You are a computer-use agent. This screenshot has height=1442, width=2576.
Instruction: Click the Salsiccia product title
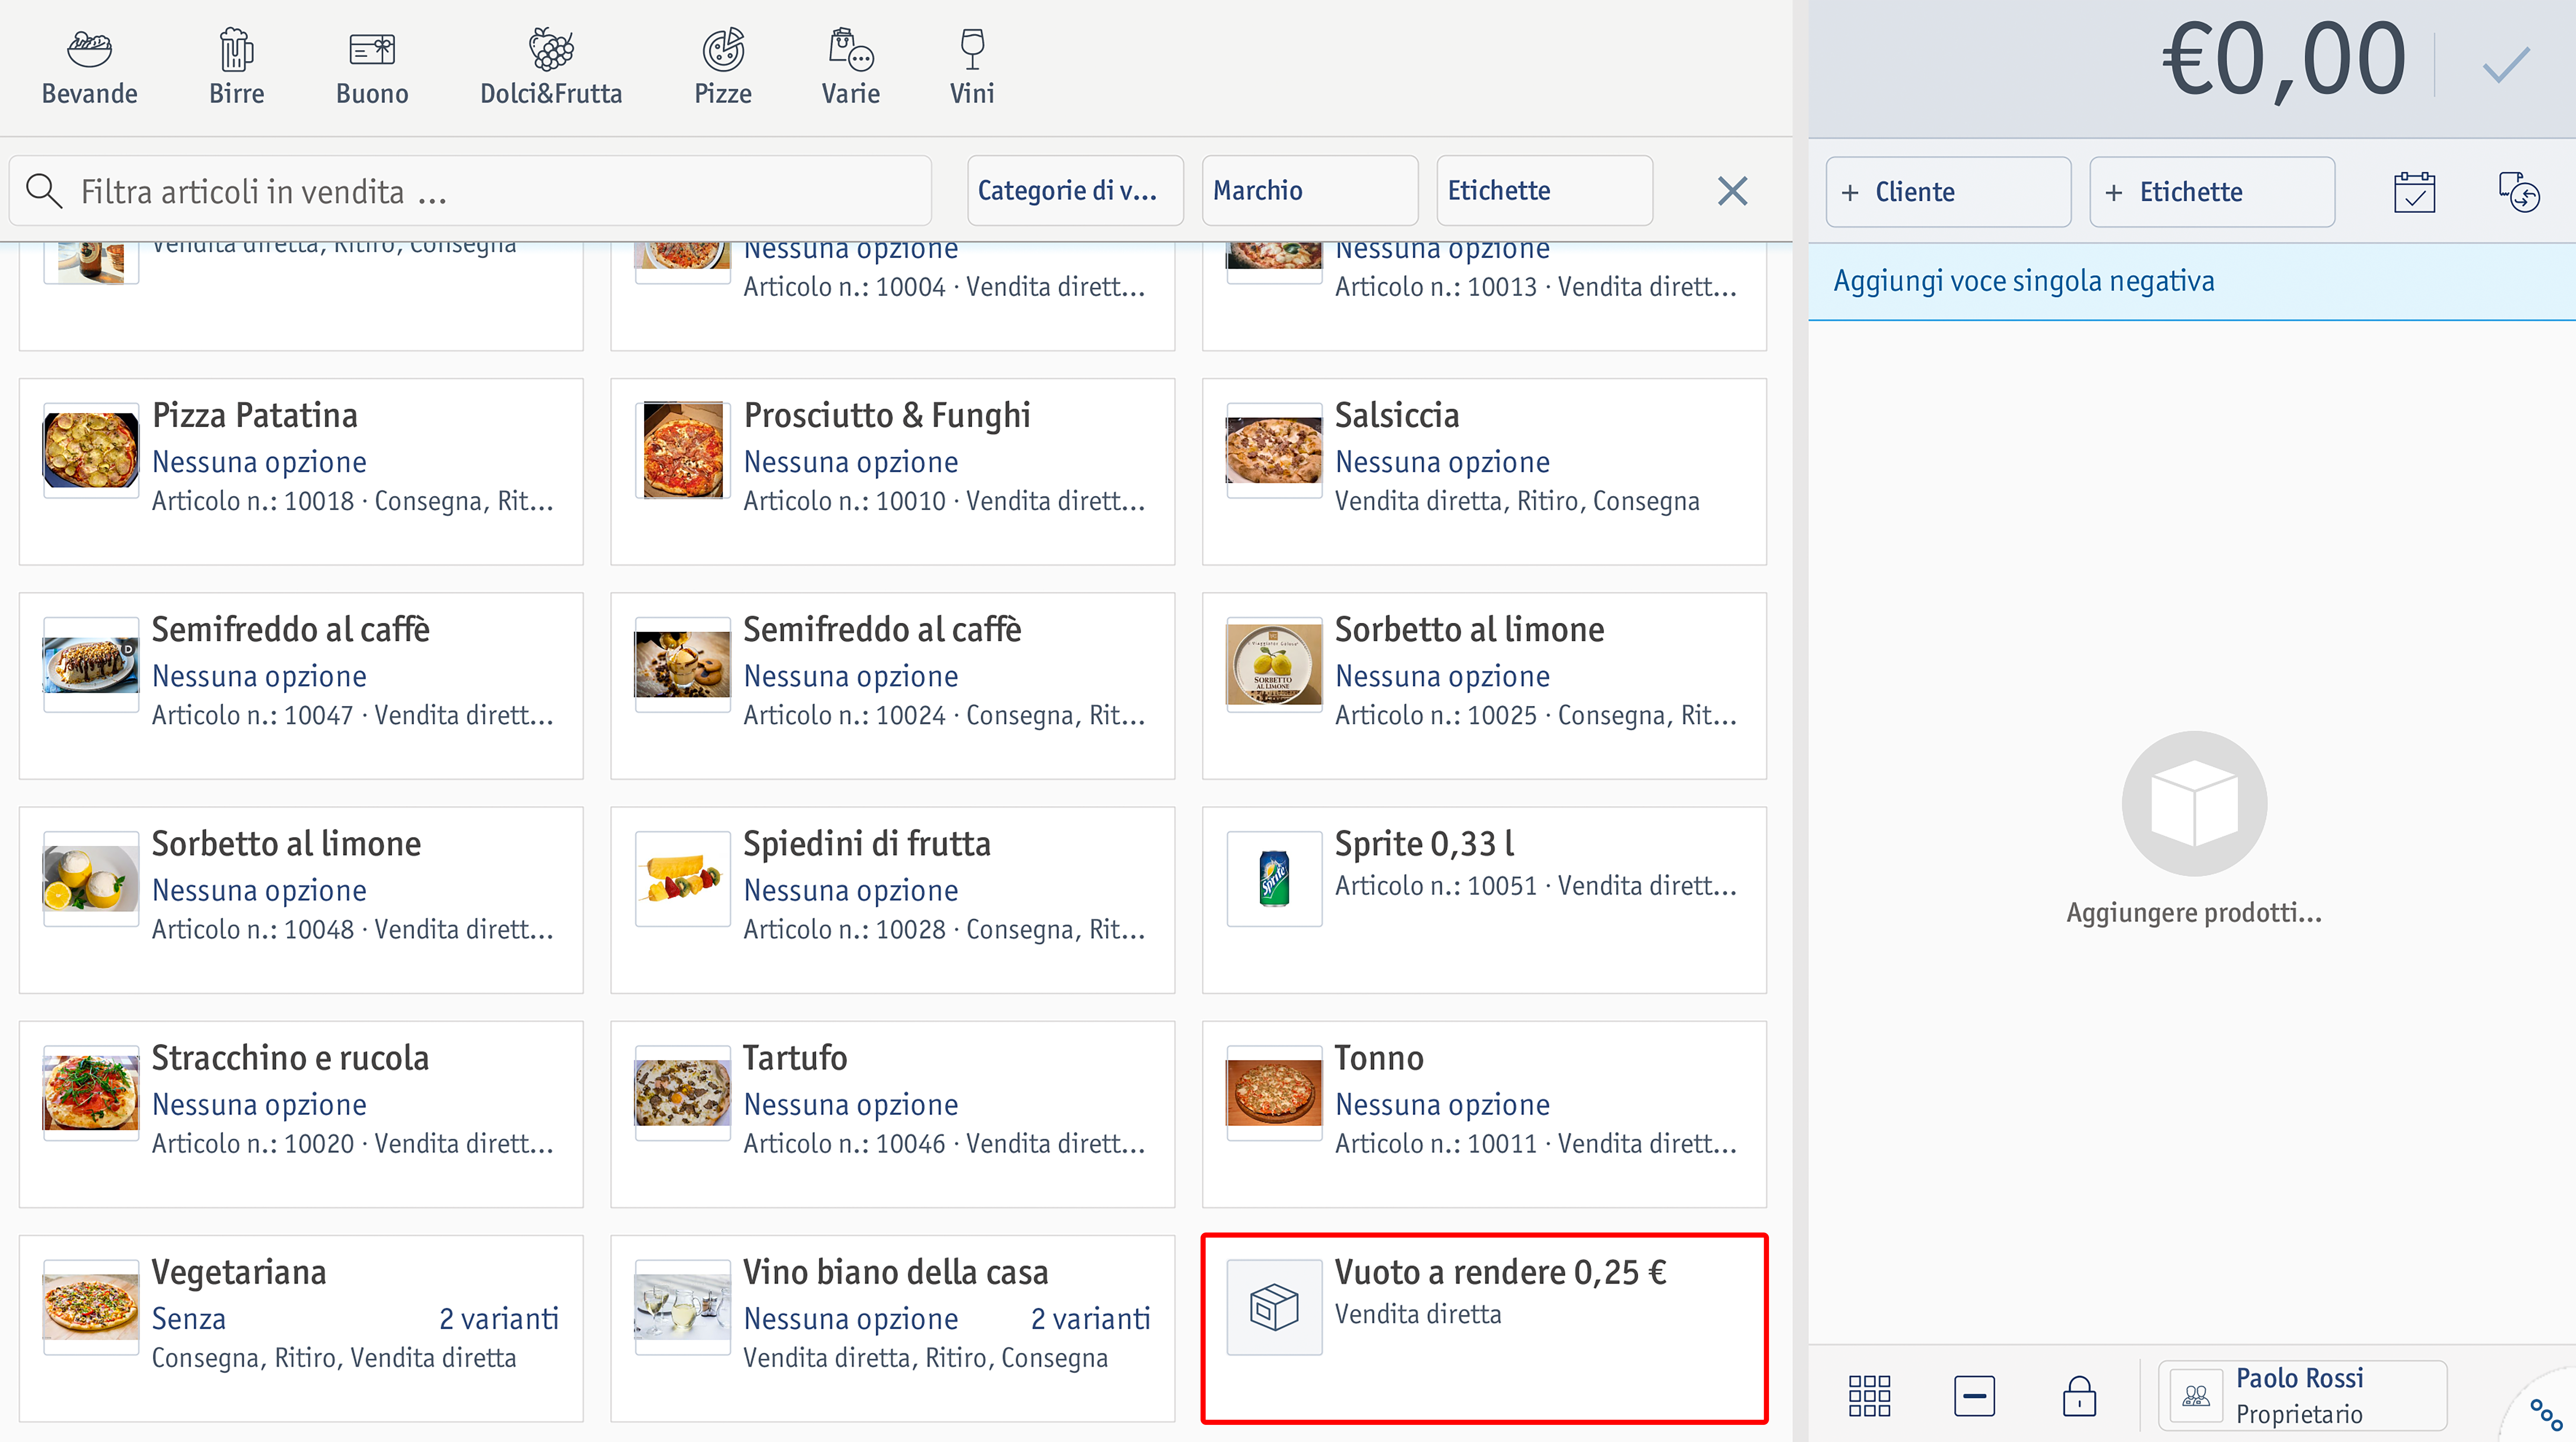point(1397,415)
